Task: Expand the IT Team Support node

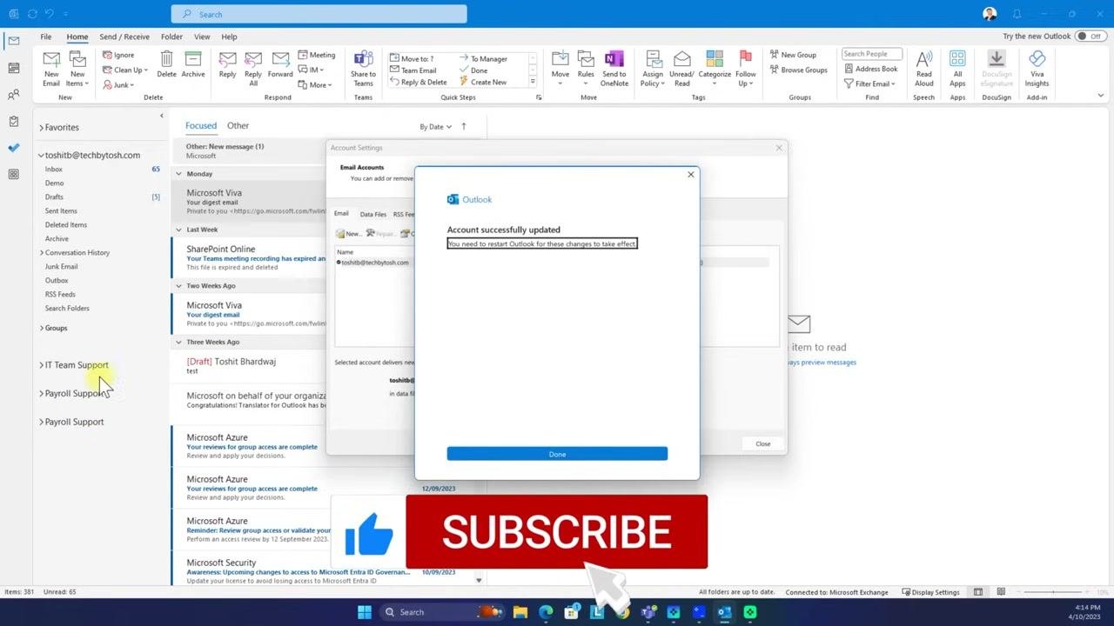Action: [41, 365]
